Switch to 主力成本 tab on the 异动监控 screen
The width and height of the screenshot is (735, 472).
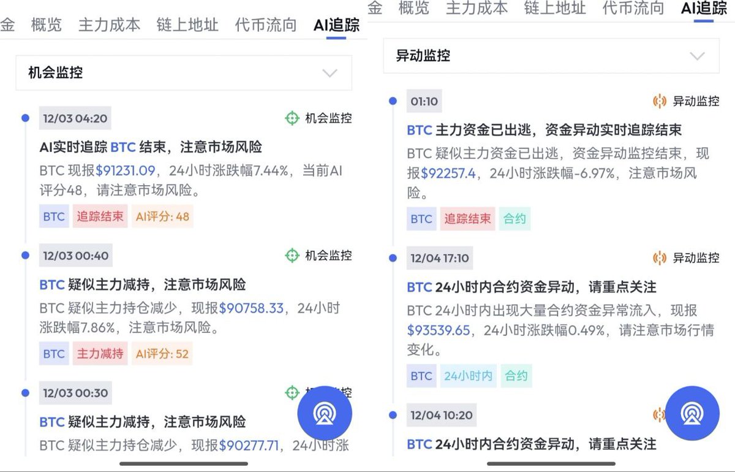point(477,8)
